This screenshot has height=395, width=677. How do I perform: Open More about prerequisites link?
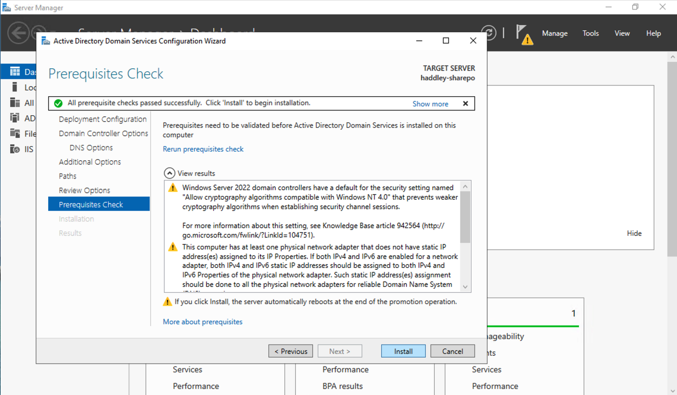(x=203, y=321)
